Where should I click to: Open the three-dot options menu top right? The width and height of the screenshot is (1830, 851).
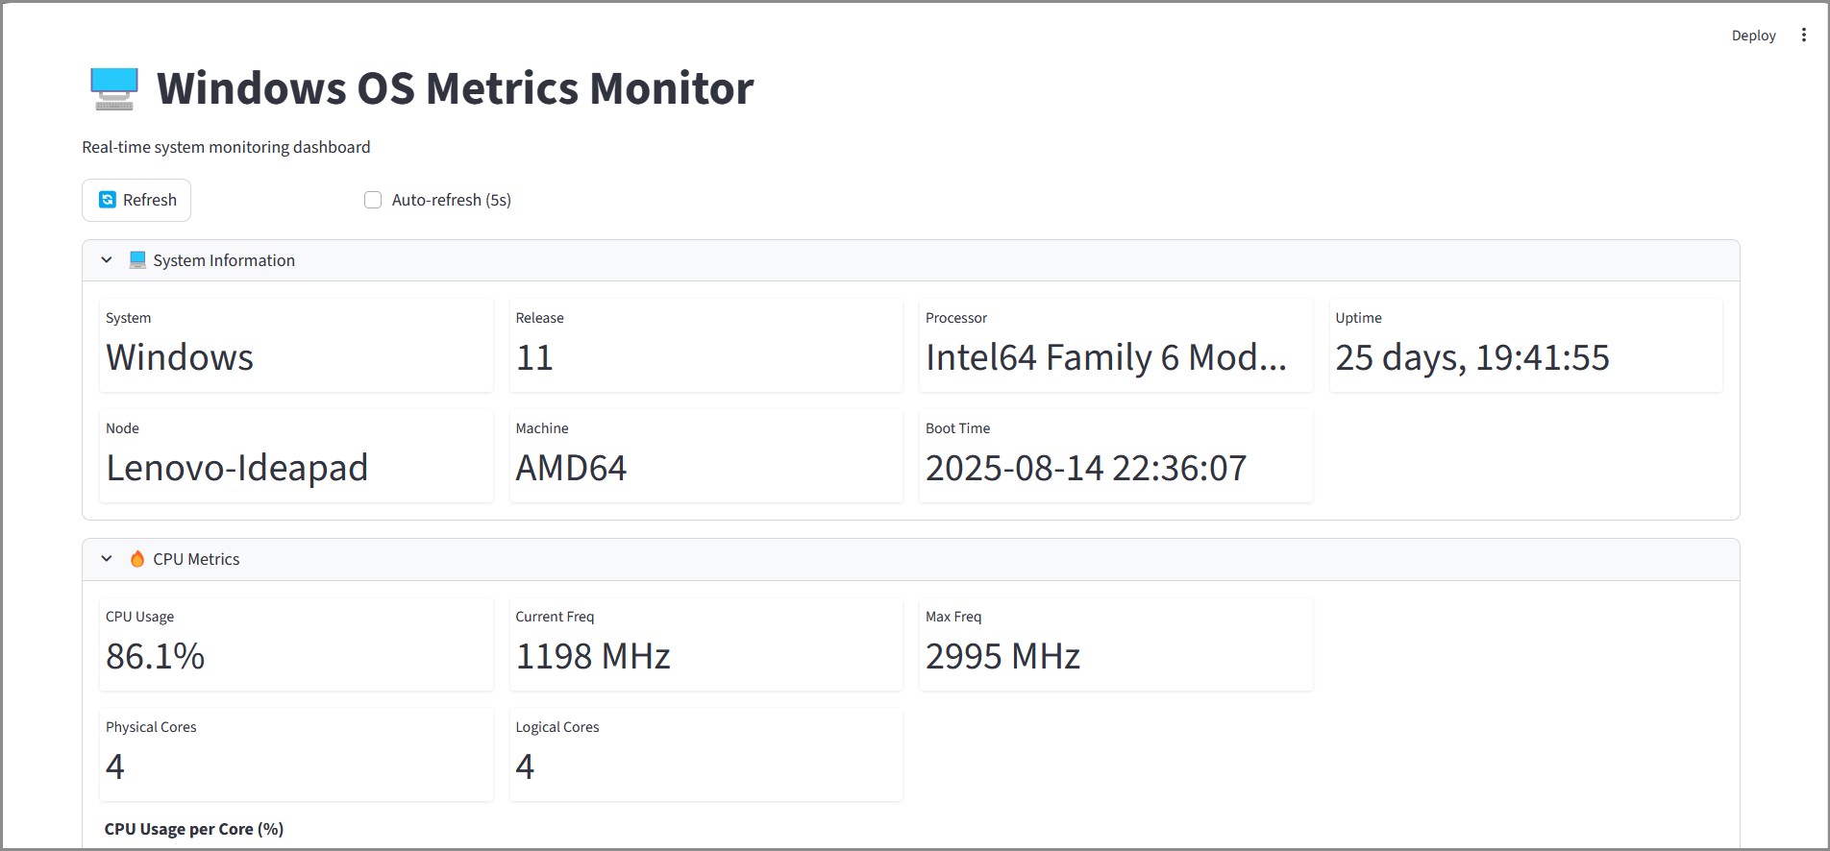pos(1803,35)
